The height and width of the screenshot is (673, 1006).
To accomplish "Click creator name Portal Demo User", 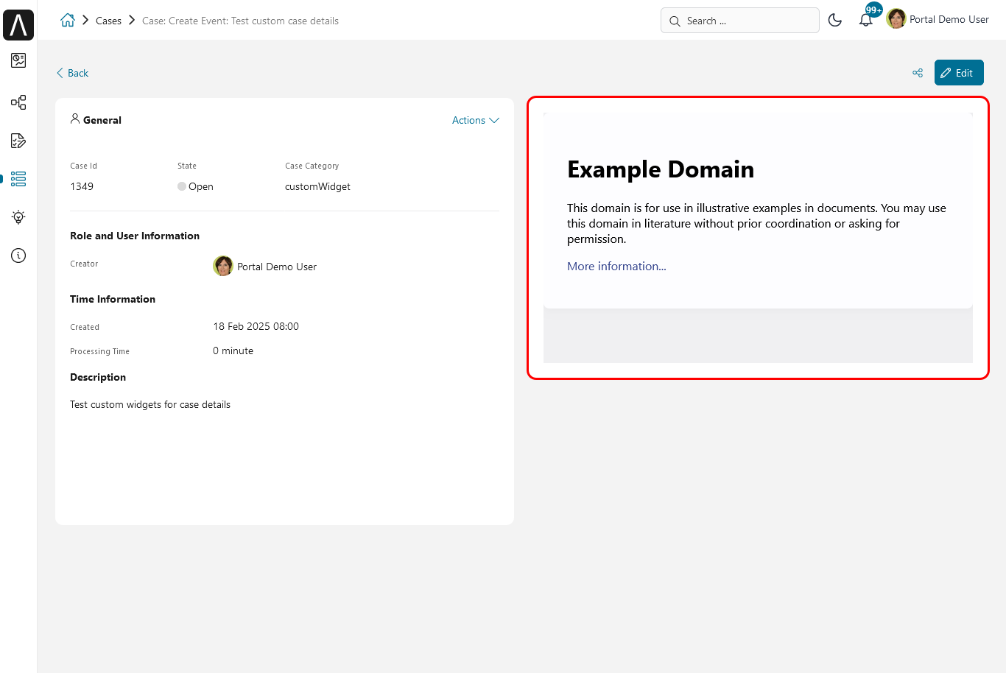I will click(x=277, y=267).
